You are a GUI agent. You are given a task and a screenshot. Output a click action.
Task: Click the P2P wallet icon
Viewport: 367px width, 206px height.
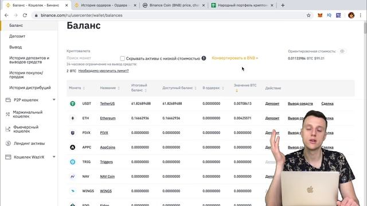[8, 100]
